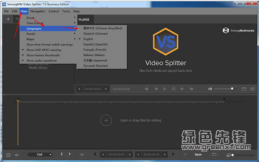259x162 pixels.
Task: Expand the Languages submenu
Action: [x=48, y=28]
